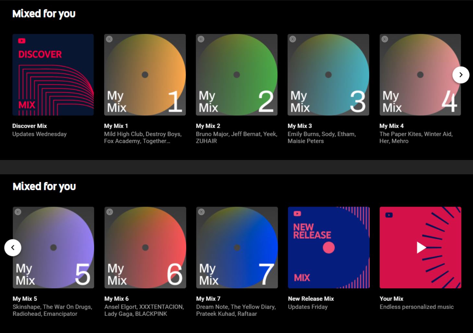This screenshot has height=333, width=473.
Task: Open the My Mix 2 title link
Action: tap(208, 126)
